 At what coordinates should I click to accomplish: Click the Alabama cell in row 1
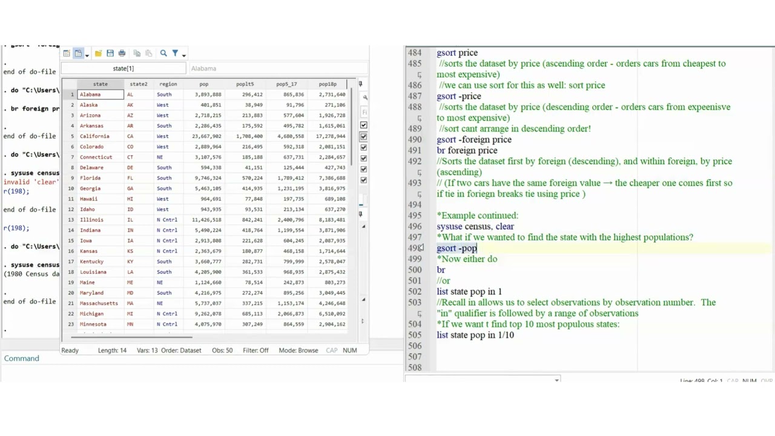[101, 94]
